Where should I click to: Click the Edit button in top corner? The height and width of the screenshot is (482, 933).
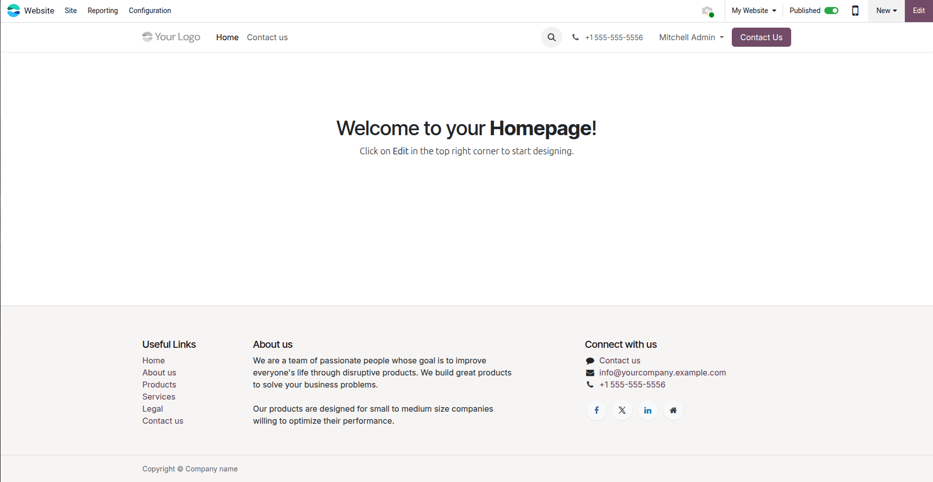(x=919, y=11)
